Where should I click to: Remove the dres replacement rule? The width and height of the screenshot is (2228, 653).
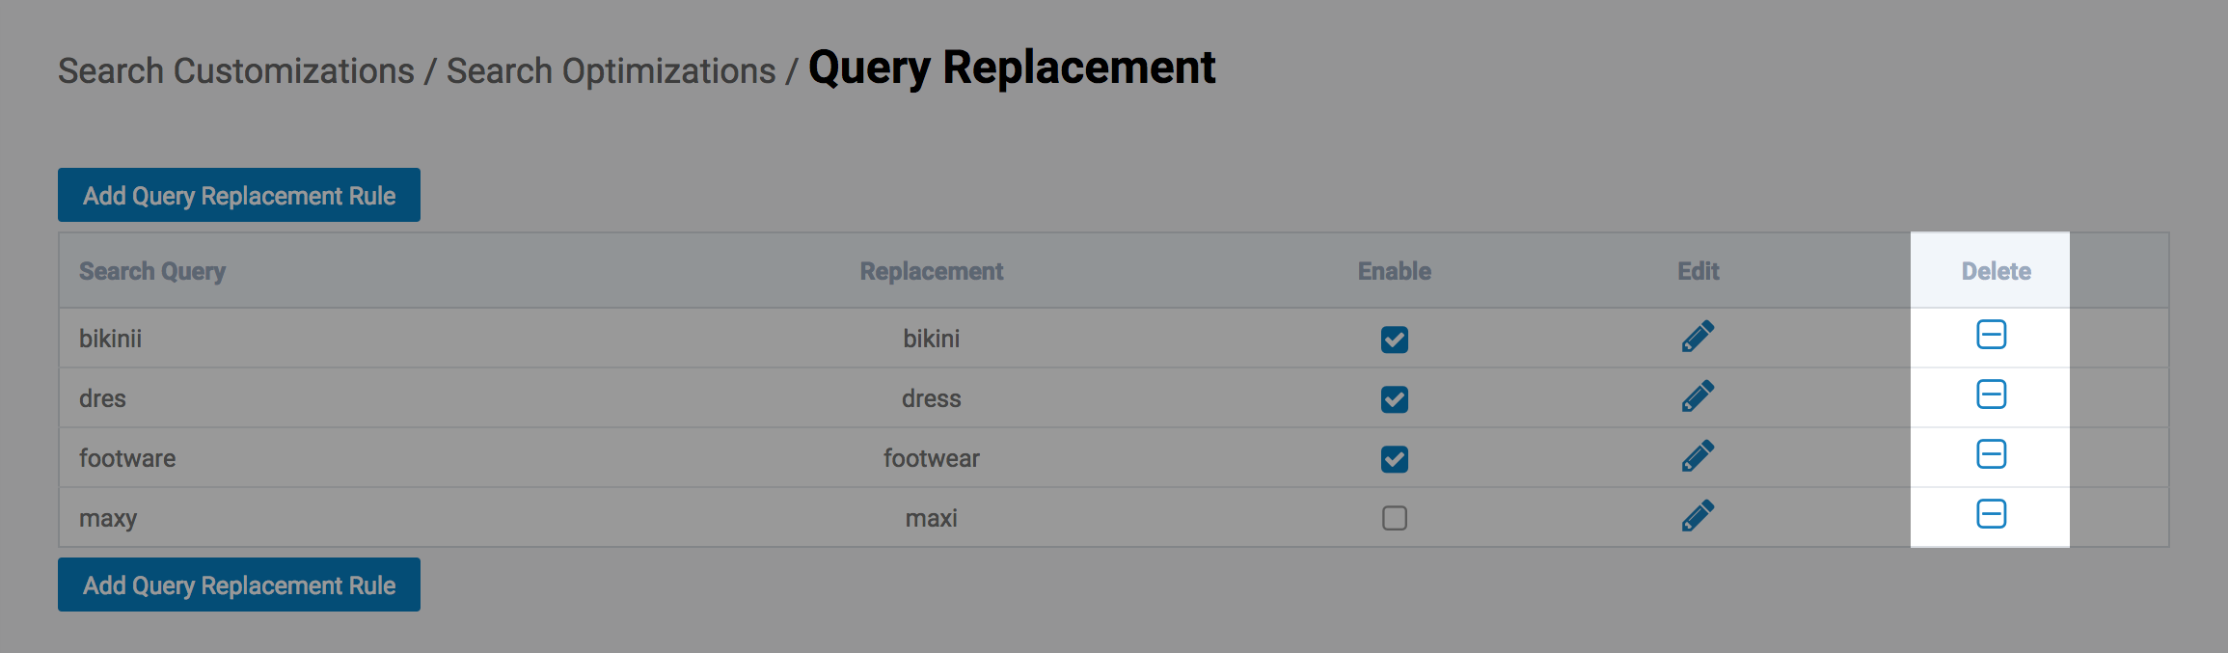click(x=1991, y=395)
